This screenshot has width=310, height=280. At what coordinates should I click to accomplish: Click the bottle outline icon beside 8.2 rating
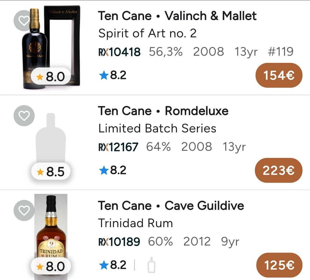tap(151, 265)
